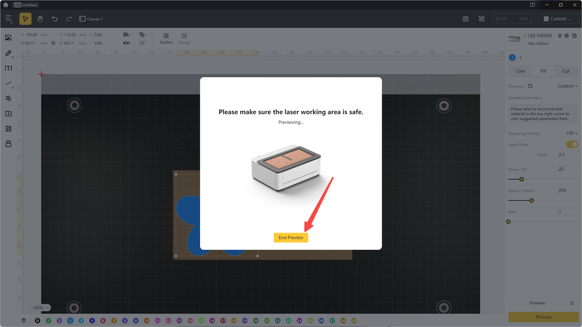Toggle the Laser Delay switch
This screenshot has width=582, height=327.
tap(572, 144)
